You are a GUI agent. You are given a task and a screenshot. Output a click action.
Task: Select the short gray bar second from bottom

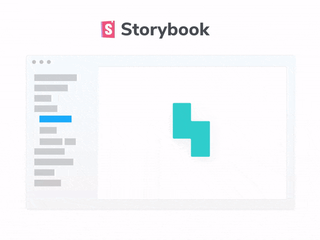44,172
